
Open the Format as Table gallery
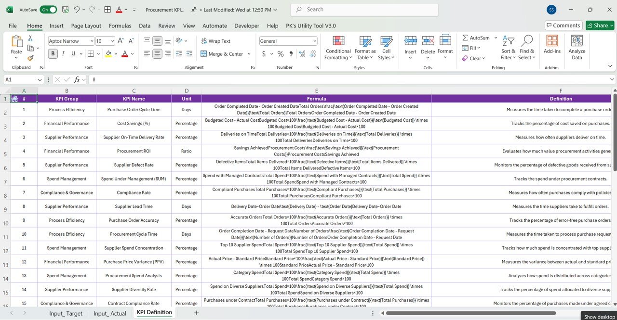click(365, 47)
